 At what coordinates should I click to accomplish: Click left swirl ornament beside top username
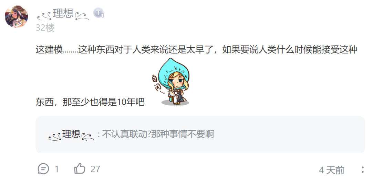[44, 16]
